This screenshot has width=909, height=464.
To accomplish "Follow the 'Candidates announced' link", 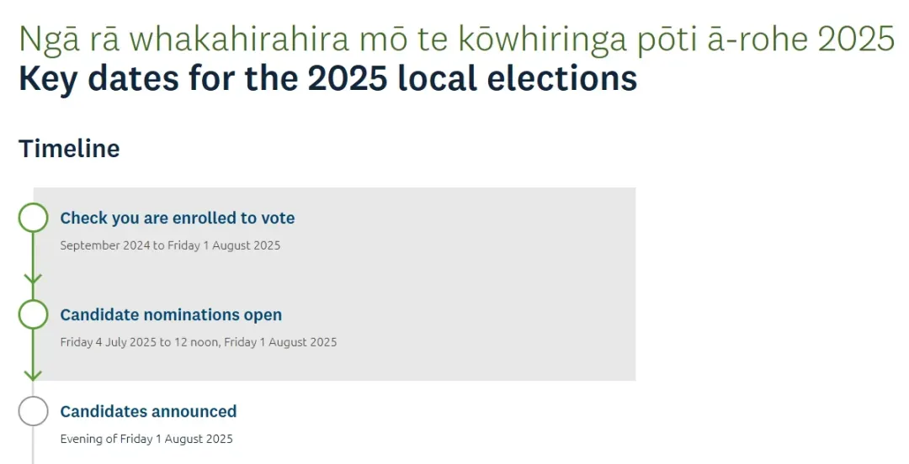I will (148, 411).
